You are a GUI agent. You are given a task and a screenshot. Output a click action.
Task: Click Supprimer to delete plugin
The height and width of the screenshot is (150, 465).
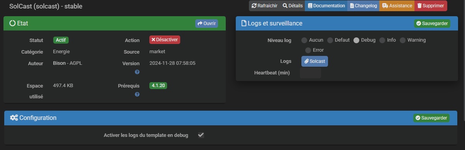(431, 6)
